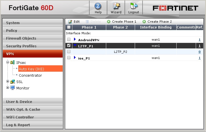
Task: Click the AndroidVPN entry name
Action: 89,40
